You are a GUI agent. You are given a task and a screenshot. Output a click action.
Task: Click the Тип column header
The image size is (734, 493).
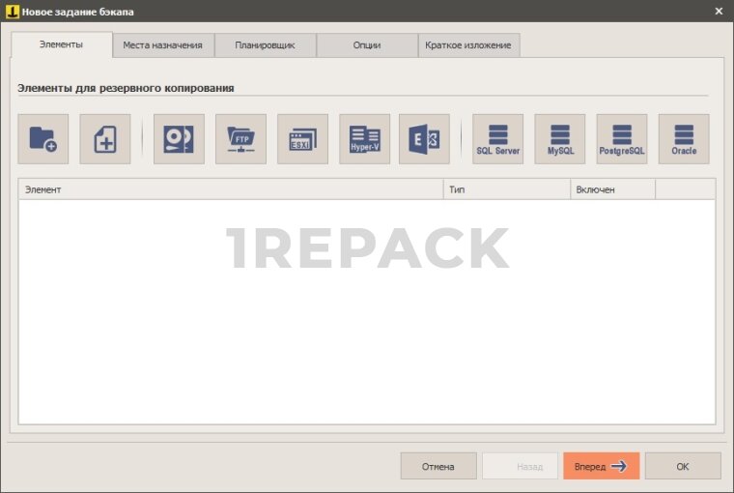pyautogui.click(x=506, y=189)
